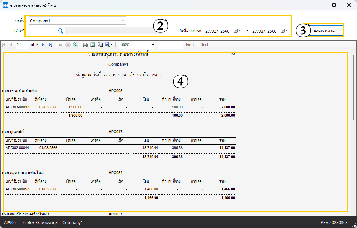Click the creditor search magnifier icon
Image resolution: width=357 pixels, height=228 pixels.
point(60,31)
